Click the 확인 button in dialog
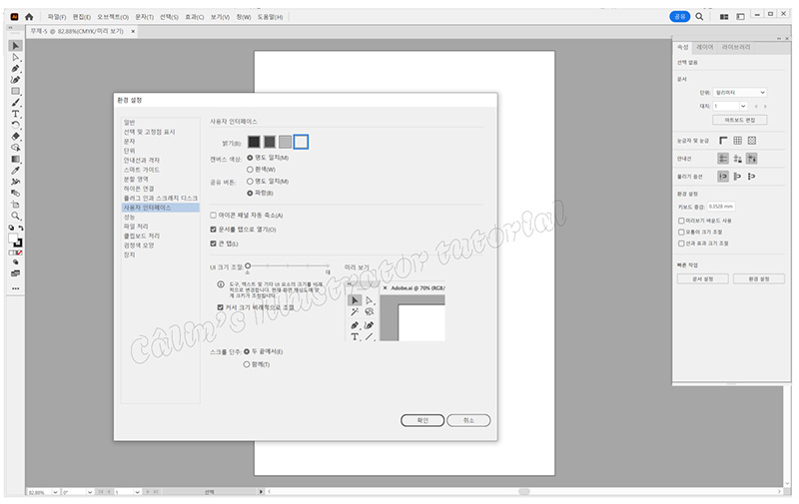 coord(422,420)
